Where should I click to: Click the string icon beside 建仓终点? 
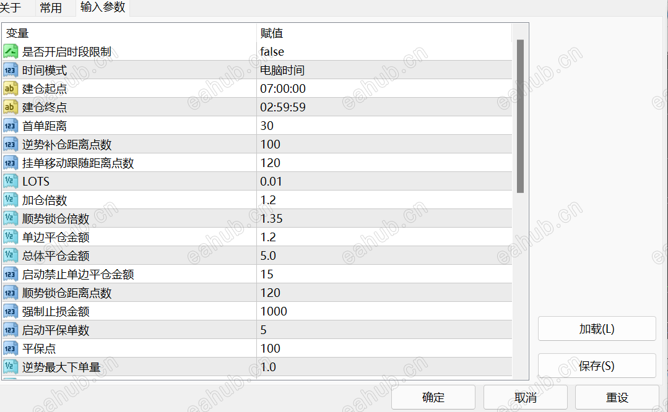coord(11,107)
